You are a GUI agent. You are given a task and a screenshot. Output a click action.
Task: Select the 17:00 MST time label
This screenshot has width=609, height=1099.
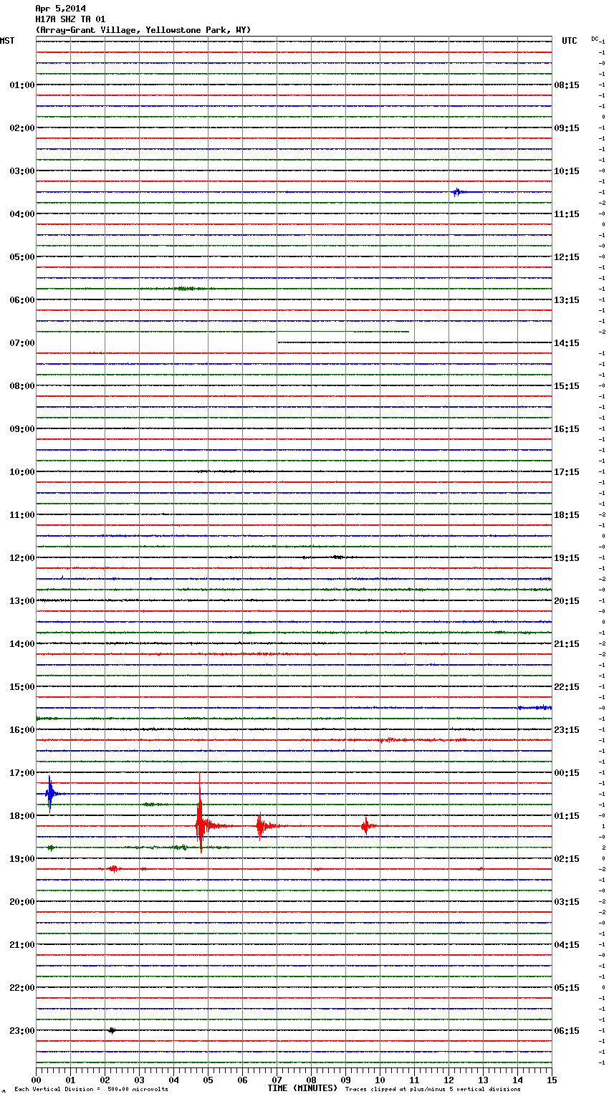click(21, 773)
